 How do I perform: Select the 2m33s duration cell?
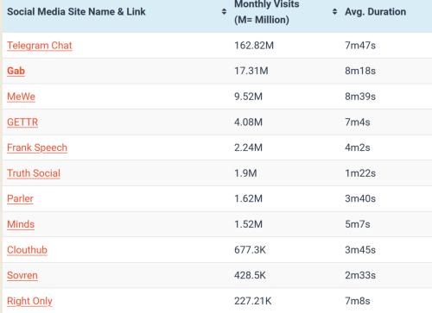coord(360,275)
